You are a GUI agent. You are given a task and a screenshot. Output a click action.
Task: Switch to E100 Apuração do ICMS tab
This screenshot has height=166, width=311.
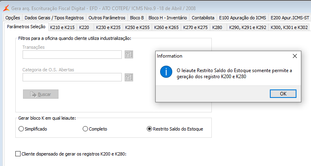click(x=242, y=18)
